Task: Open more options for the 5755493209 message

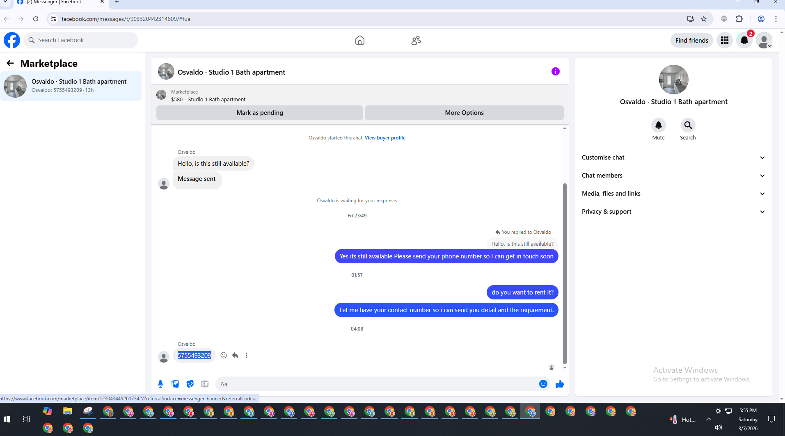Action: pos(247,355)
